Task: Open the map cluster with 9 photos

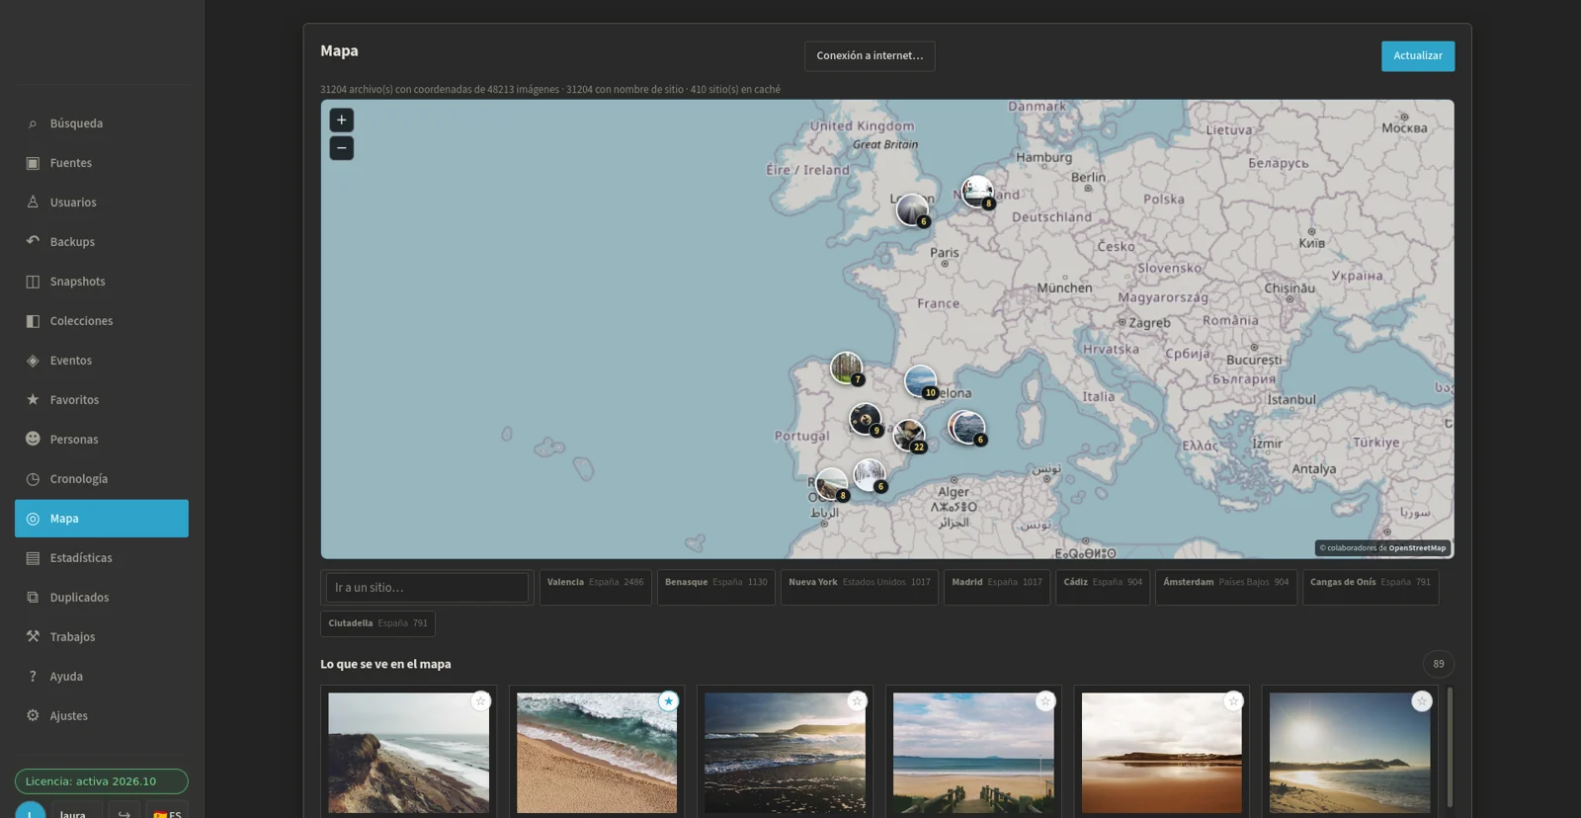Action: point(866,419)
